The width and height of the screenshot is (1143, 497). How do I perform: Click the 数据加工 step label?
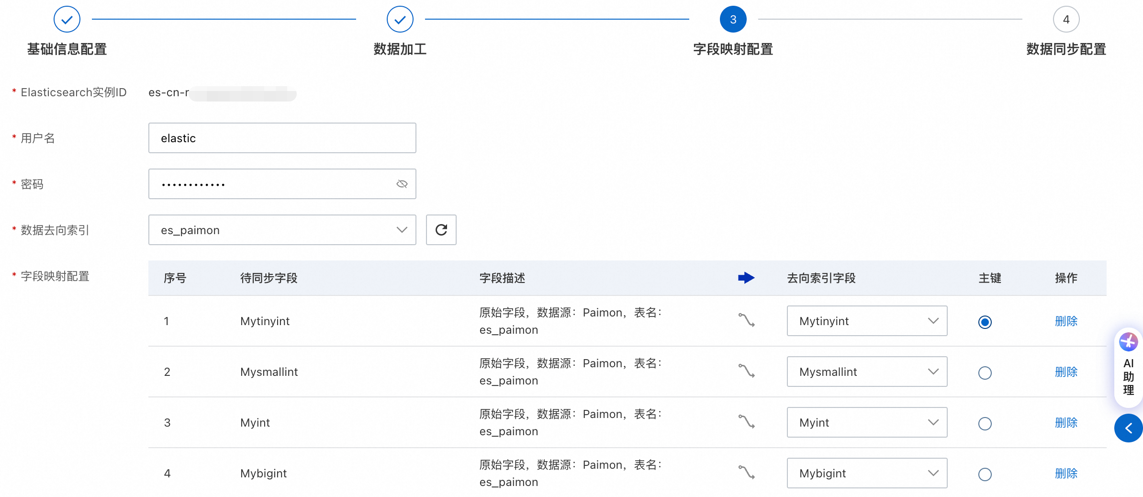[400, 49]
